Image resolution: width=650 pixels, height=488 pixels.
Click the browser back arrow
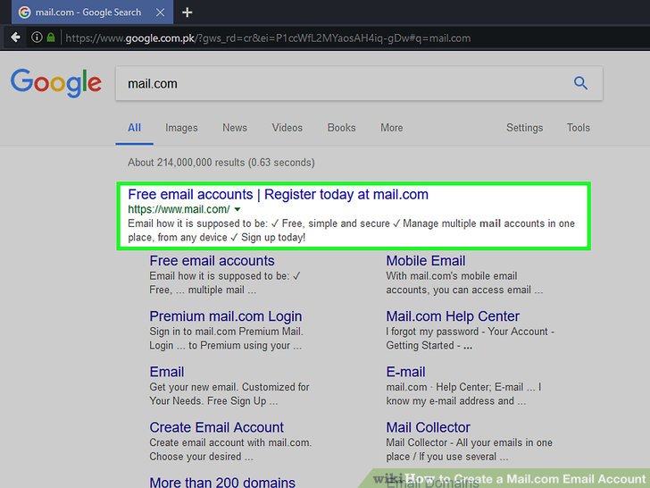pyautogui.click(x=16, y=38)
